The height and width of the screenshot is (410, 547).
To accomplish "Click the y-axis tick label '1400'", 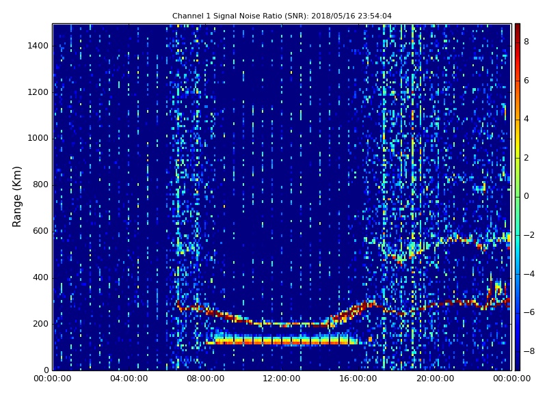I will [x=38, y=46].
